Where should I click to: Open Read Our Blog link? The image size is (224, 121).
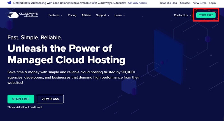tap(169, 3)
